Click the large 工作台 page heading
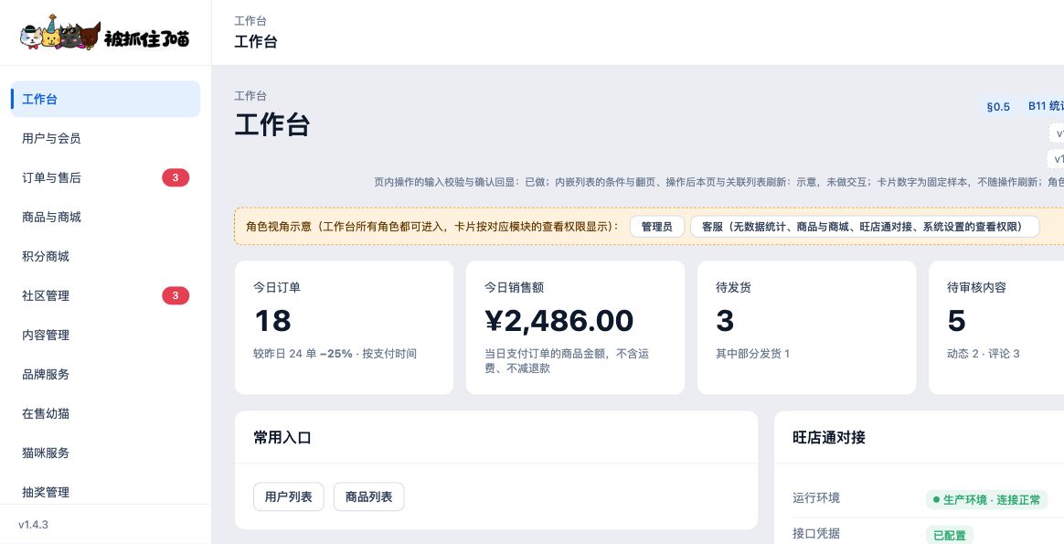The width and height of the screenshot is (1064, 544). (272, 125)
